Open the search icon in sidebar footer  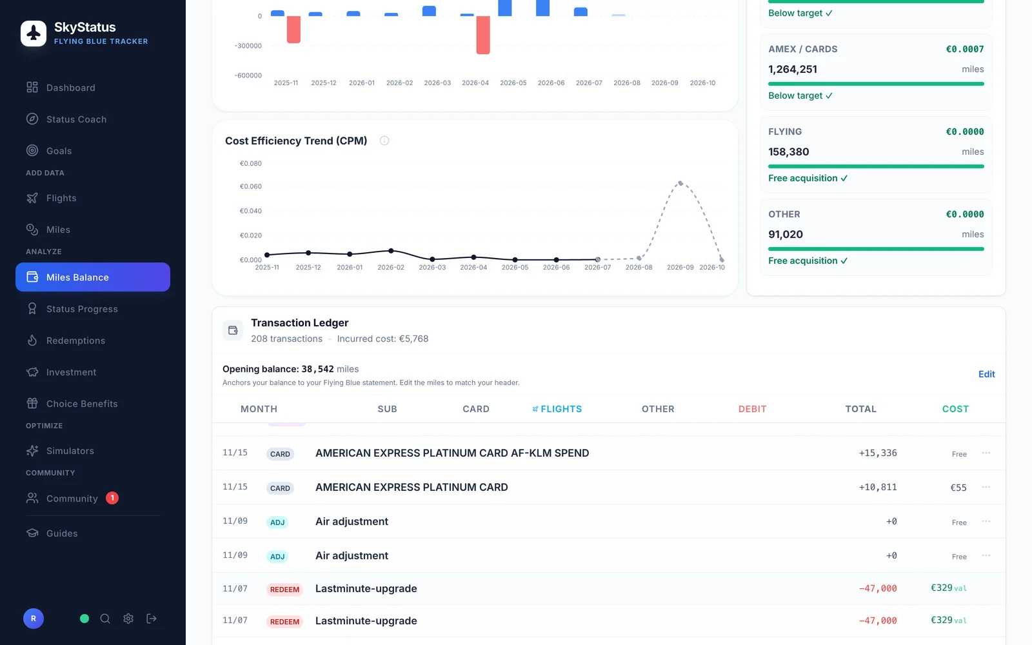105,619
